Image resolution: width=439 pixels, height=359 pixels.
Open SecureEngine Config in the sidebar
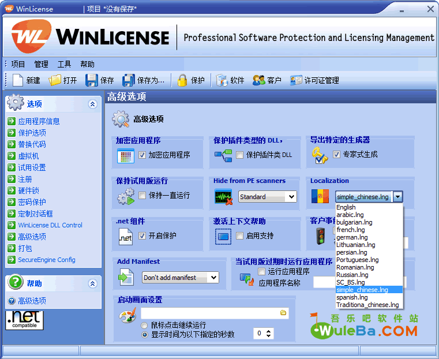[47, 260]
